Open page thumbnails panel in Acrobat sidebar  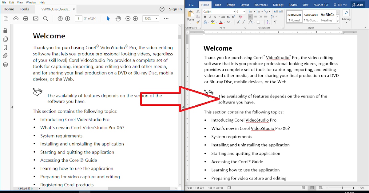point(5,39)
